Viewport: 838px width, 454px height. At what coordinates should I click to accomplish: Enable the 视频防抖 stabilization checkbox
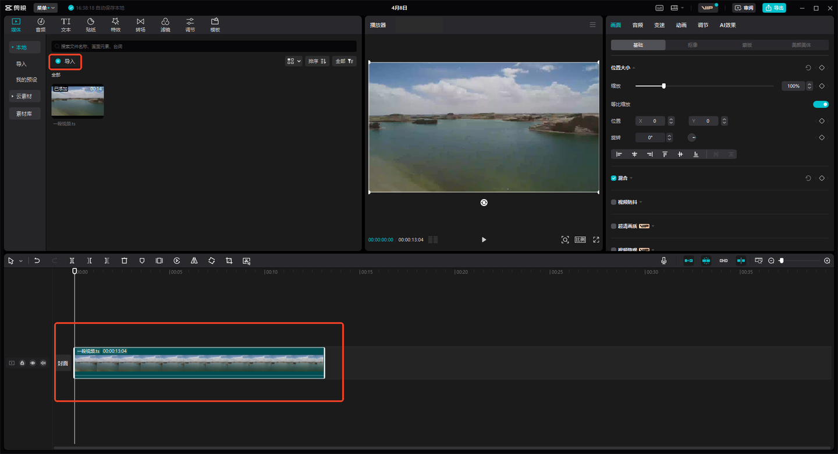click(613, 202)
